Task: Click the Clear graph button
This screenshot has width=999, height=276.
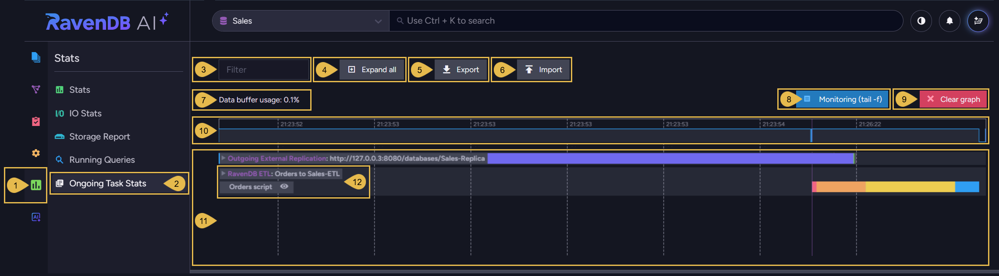Action: (x=953, y=99)
